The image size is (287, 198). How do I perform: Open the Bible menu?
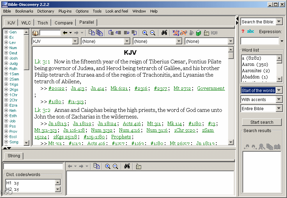pos(7,11)
